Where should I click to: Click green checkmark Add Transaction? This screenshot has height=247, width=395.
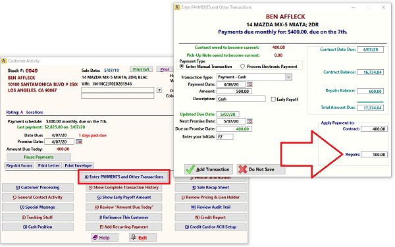(x=209, y=169)
